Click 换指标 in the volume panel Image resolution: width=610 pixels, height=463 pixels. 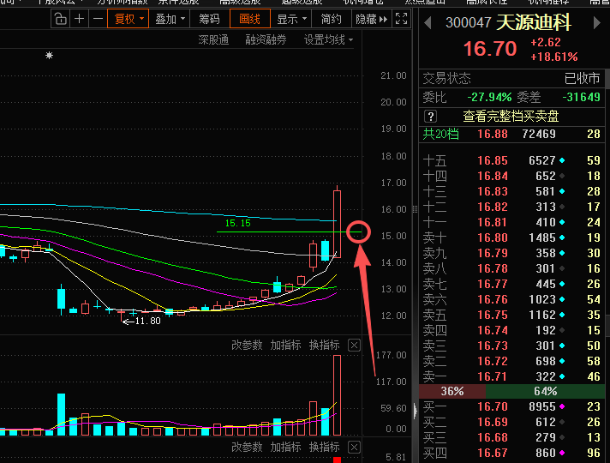[x=325, y=345]
